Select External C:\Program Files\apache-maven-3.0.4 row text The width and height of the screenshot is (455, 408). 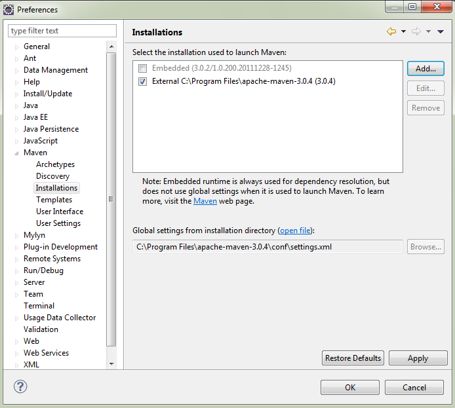(244, 81)
